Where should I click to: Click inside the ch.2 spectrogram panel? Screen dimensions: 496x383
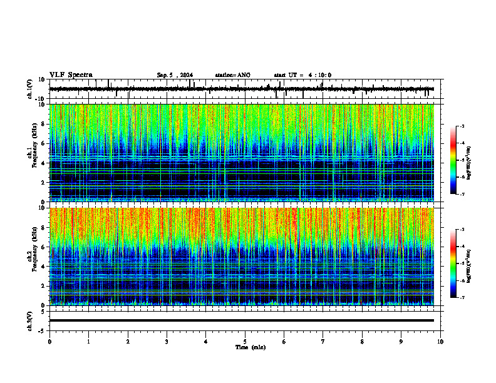[x=241, y=257]
